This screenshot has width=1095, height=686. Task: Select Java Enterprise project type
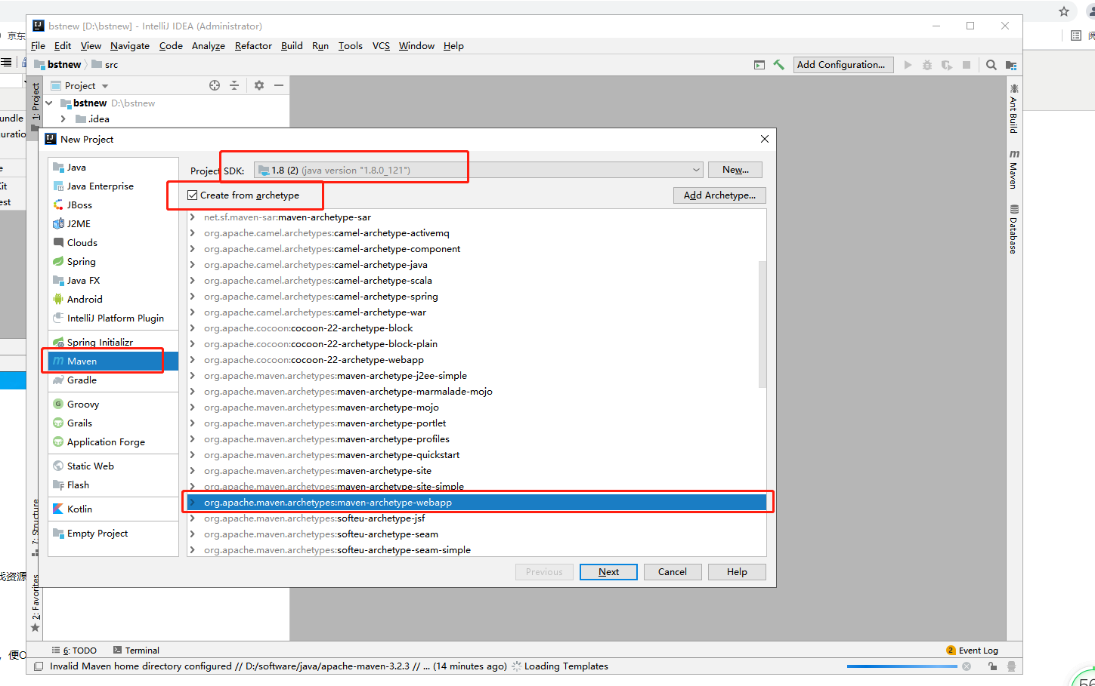point(113,186)
